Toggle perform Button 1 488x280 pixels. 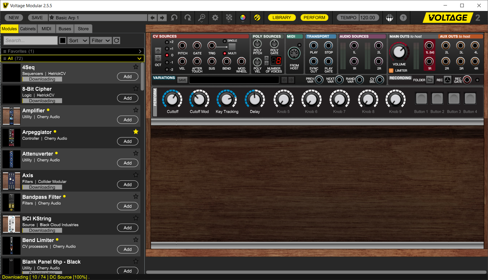pyautogui.click(x=421, y=99)
